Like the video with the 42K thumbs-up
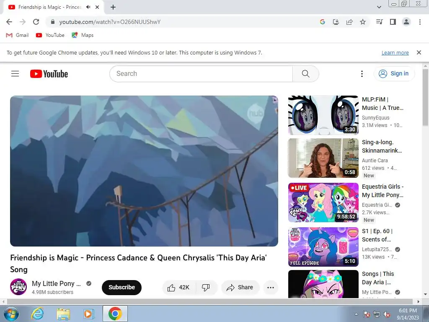 (178, 287)
